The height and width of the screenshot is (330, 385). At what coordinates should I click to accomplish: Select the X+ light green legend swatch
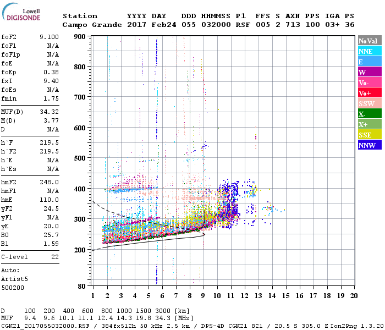click(x=370, y=124)
